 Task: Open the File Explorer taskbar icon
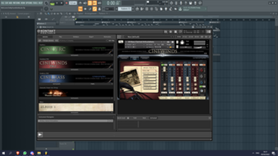[39, 153]
